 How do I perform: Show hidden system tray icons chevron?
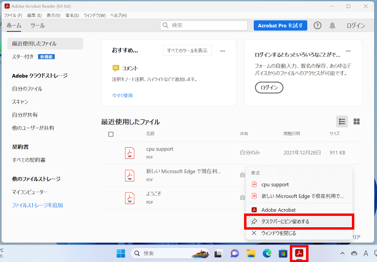coord(343,253)
